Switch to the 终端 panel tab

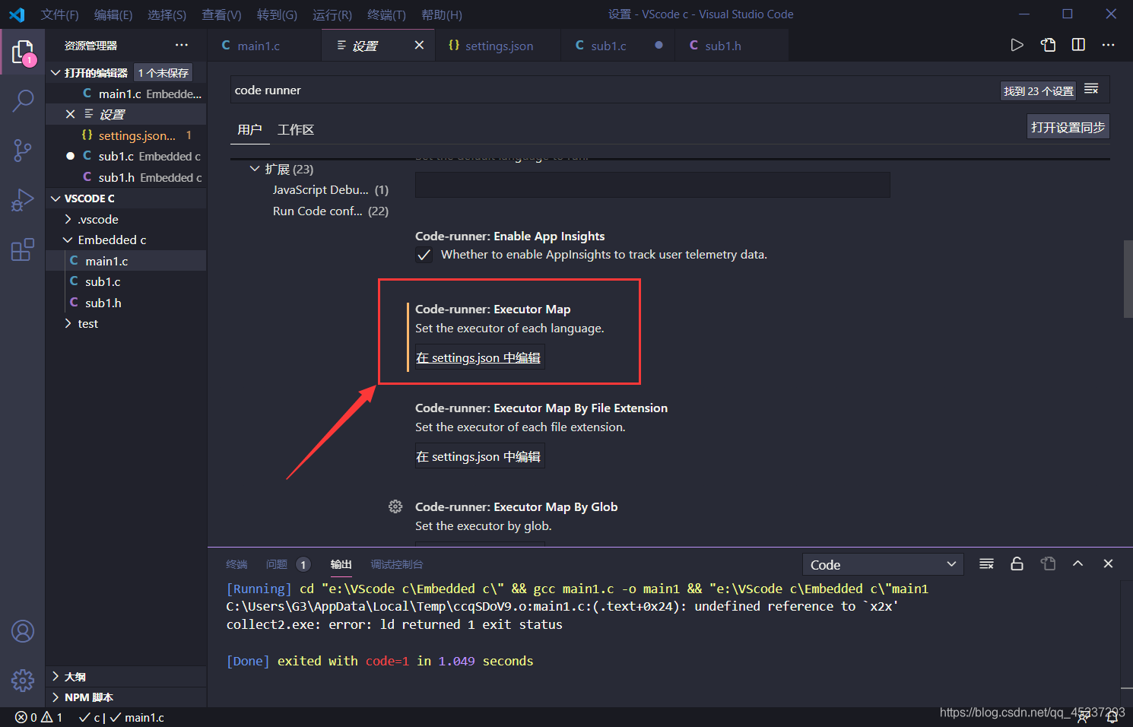(236, 564)
